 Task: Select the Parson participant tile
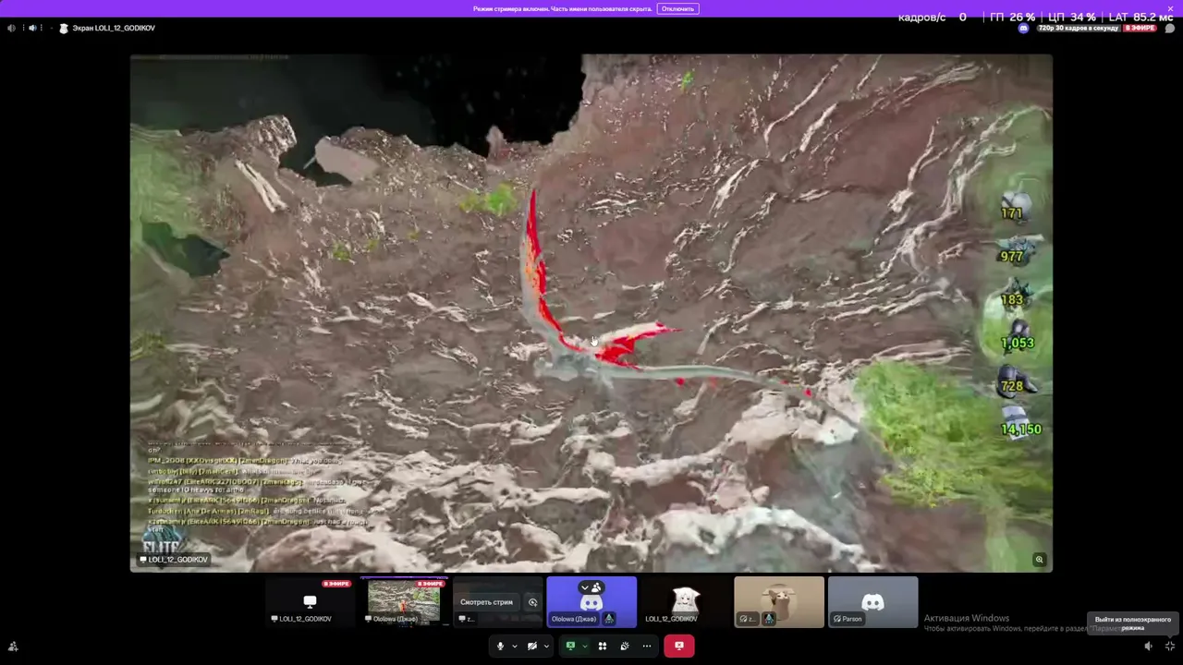(873, 602)
